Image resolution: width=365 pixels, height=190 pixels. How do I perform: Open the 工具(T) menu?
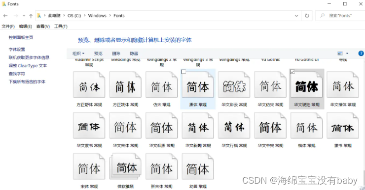(61, 27)
